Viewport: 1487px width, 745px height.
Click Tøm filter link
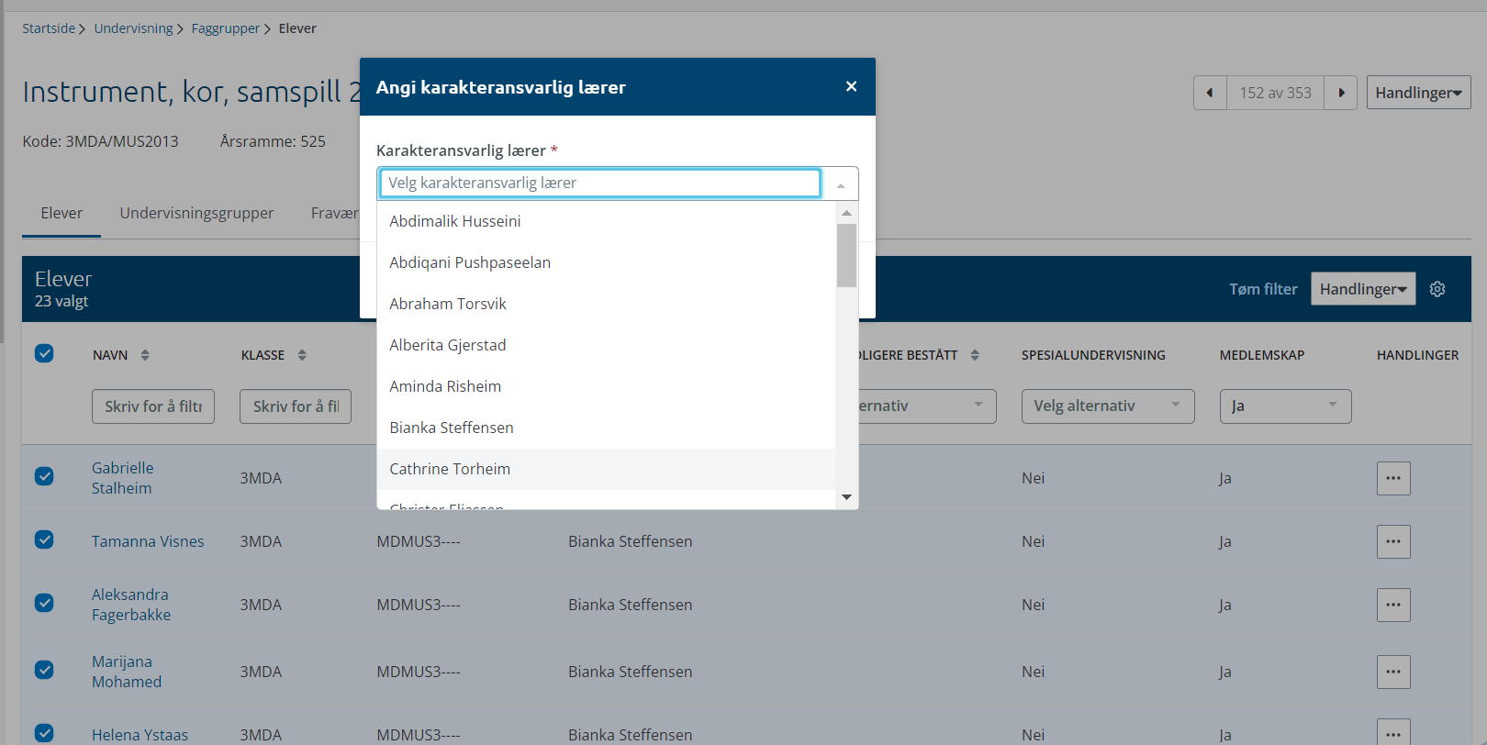tap(1263, 289)
